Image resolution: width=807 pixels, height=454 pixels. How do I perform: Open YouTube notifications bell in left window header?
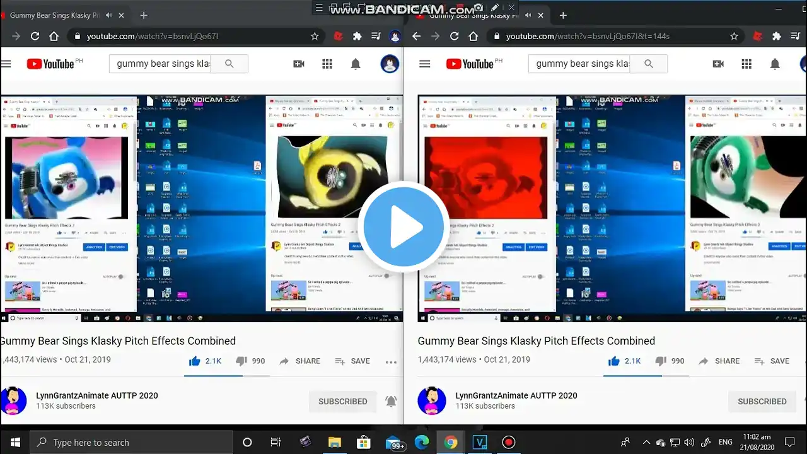356,64
